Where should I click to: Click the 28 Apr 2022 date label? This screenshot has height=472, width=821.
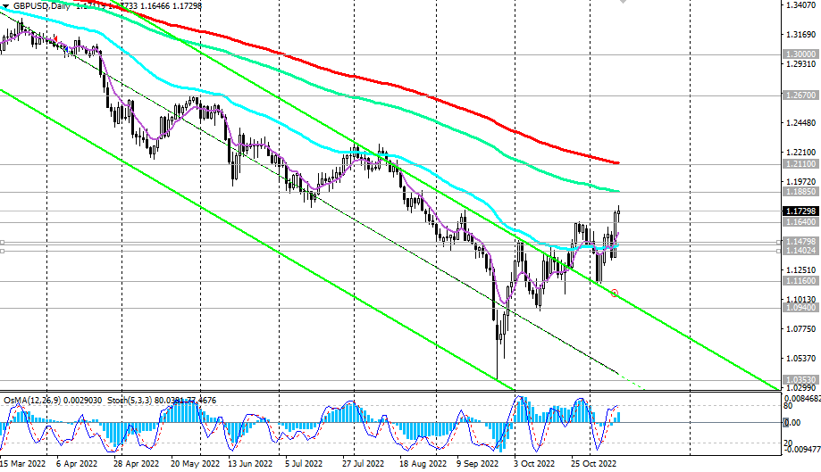point(136,464)
